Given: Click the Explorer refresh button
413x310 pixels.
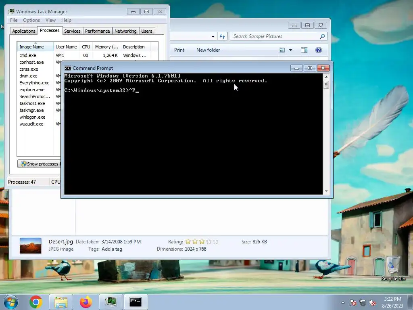Looking at the screenshot, I should pos(222,36).
